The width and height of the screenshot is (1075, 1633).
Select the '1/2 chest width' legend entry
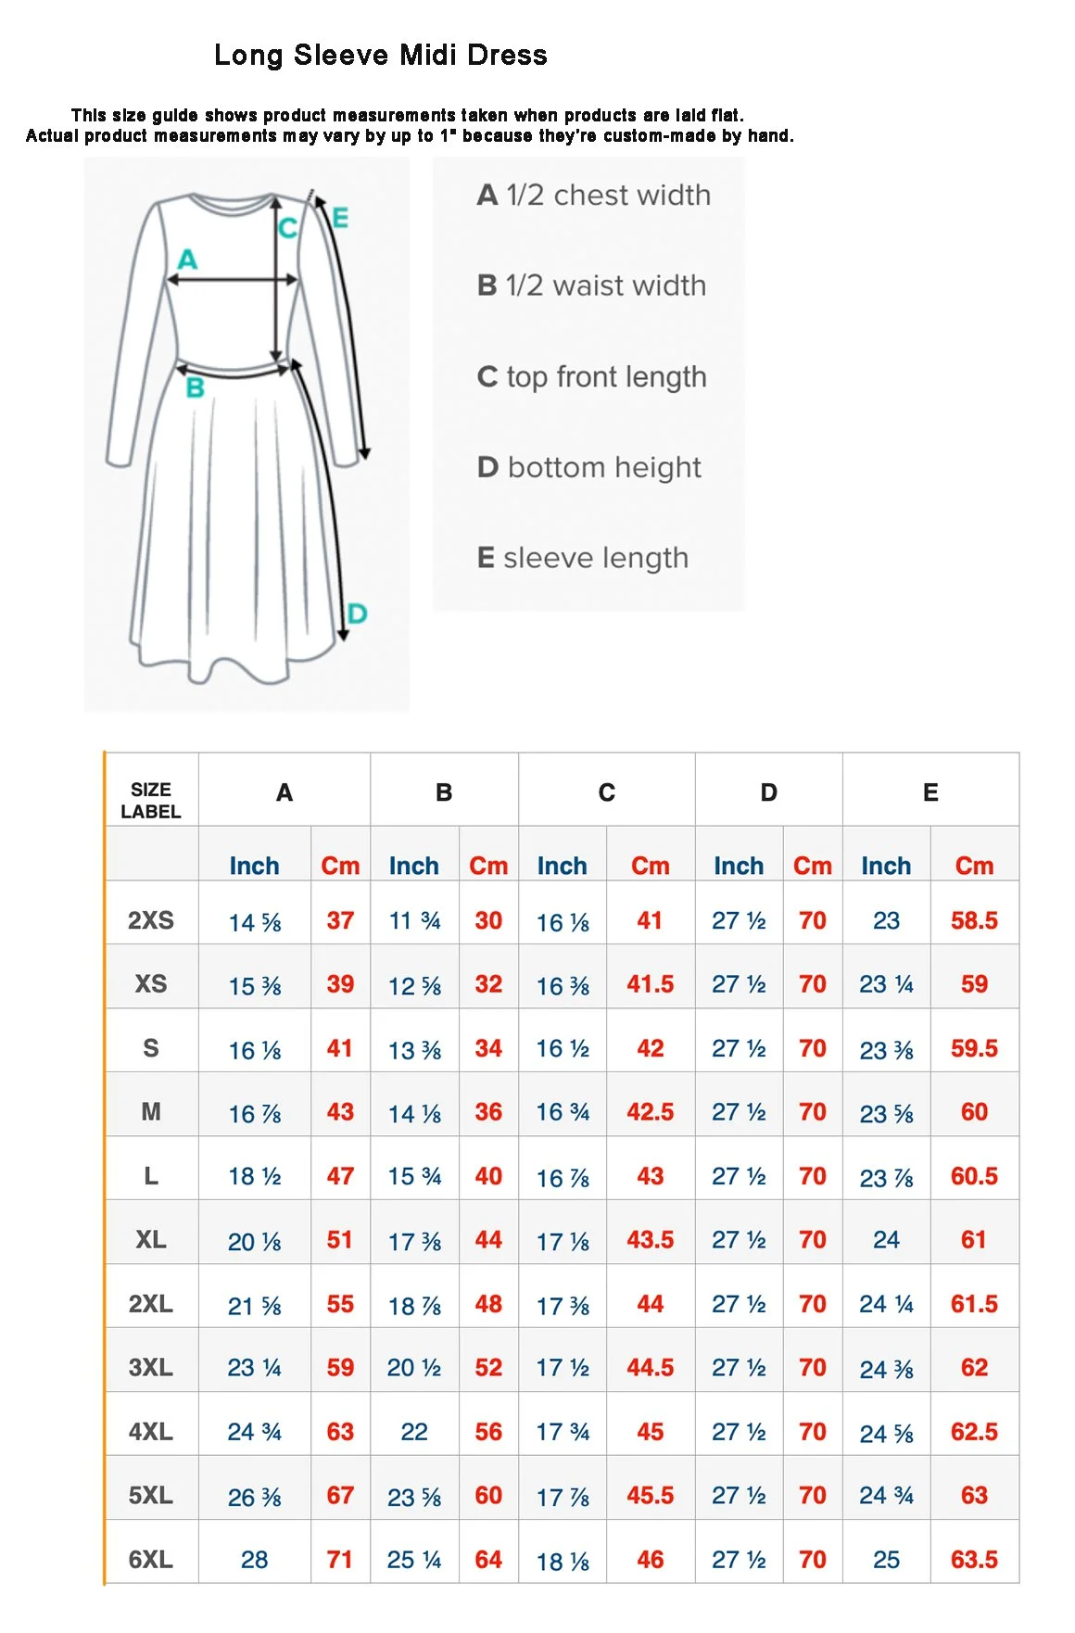[x=594, y=196]
